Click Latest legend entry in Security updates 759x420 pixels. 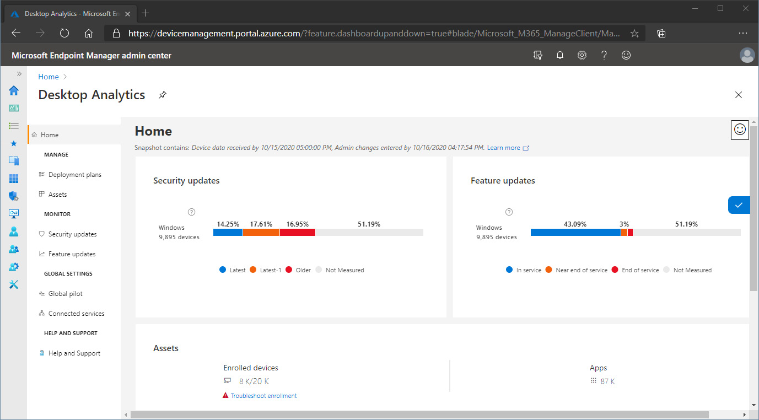(233, 270)
